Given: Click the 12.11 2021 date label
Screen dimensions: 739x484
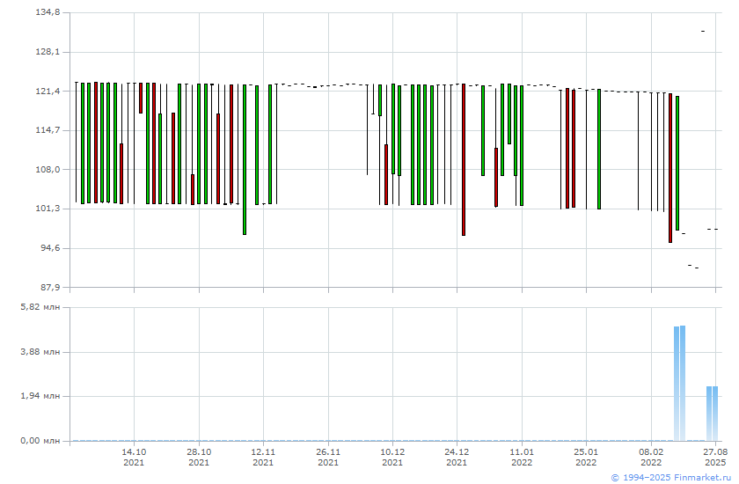Looking at the screenshot, I should tap(263, 457).
